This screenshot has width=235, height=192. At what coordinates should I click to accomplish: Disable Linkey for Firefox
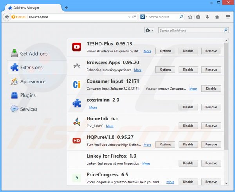[188, 163]
